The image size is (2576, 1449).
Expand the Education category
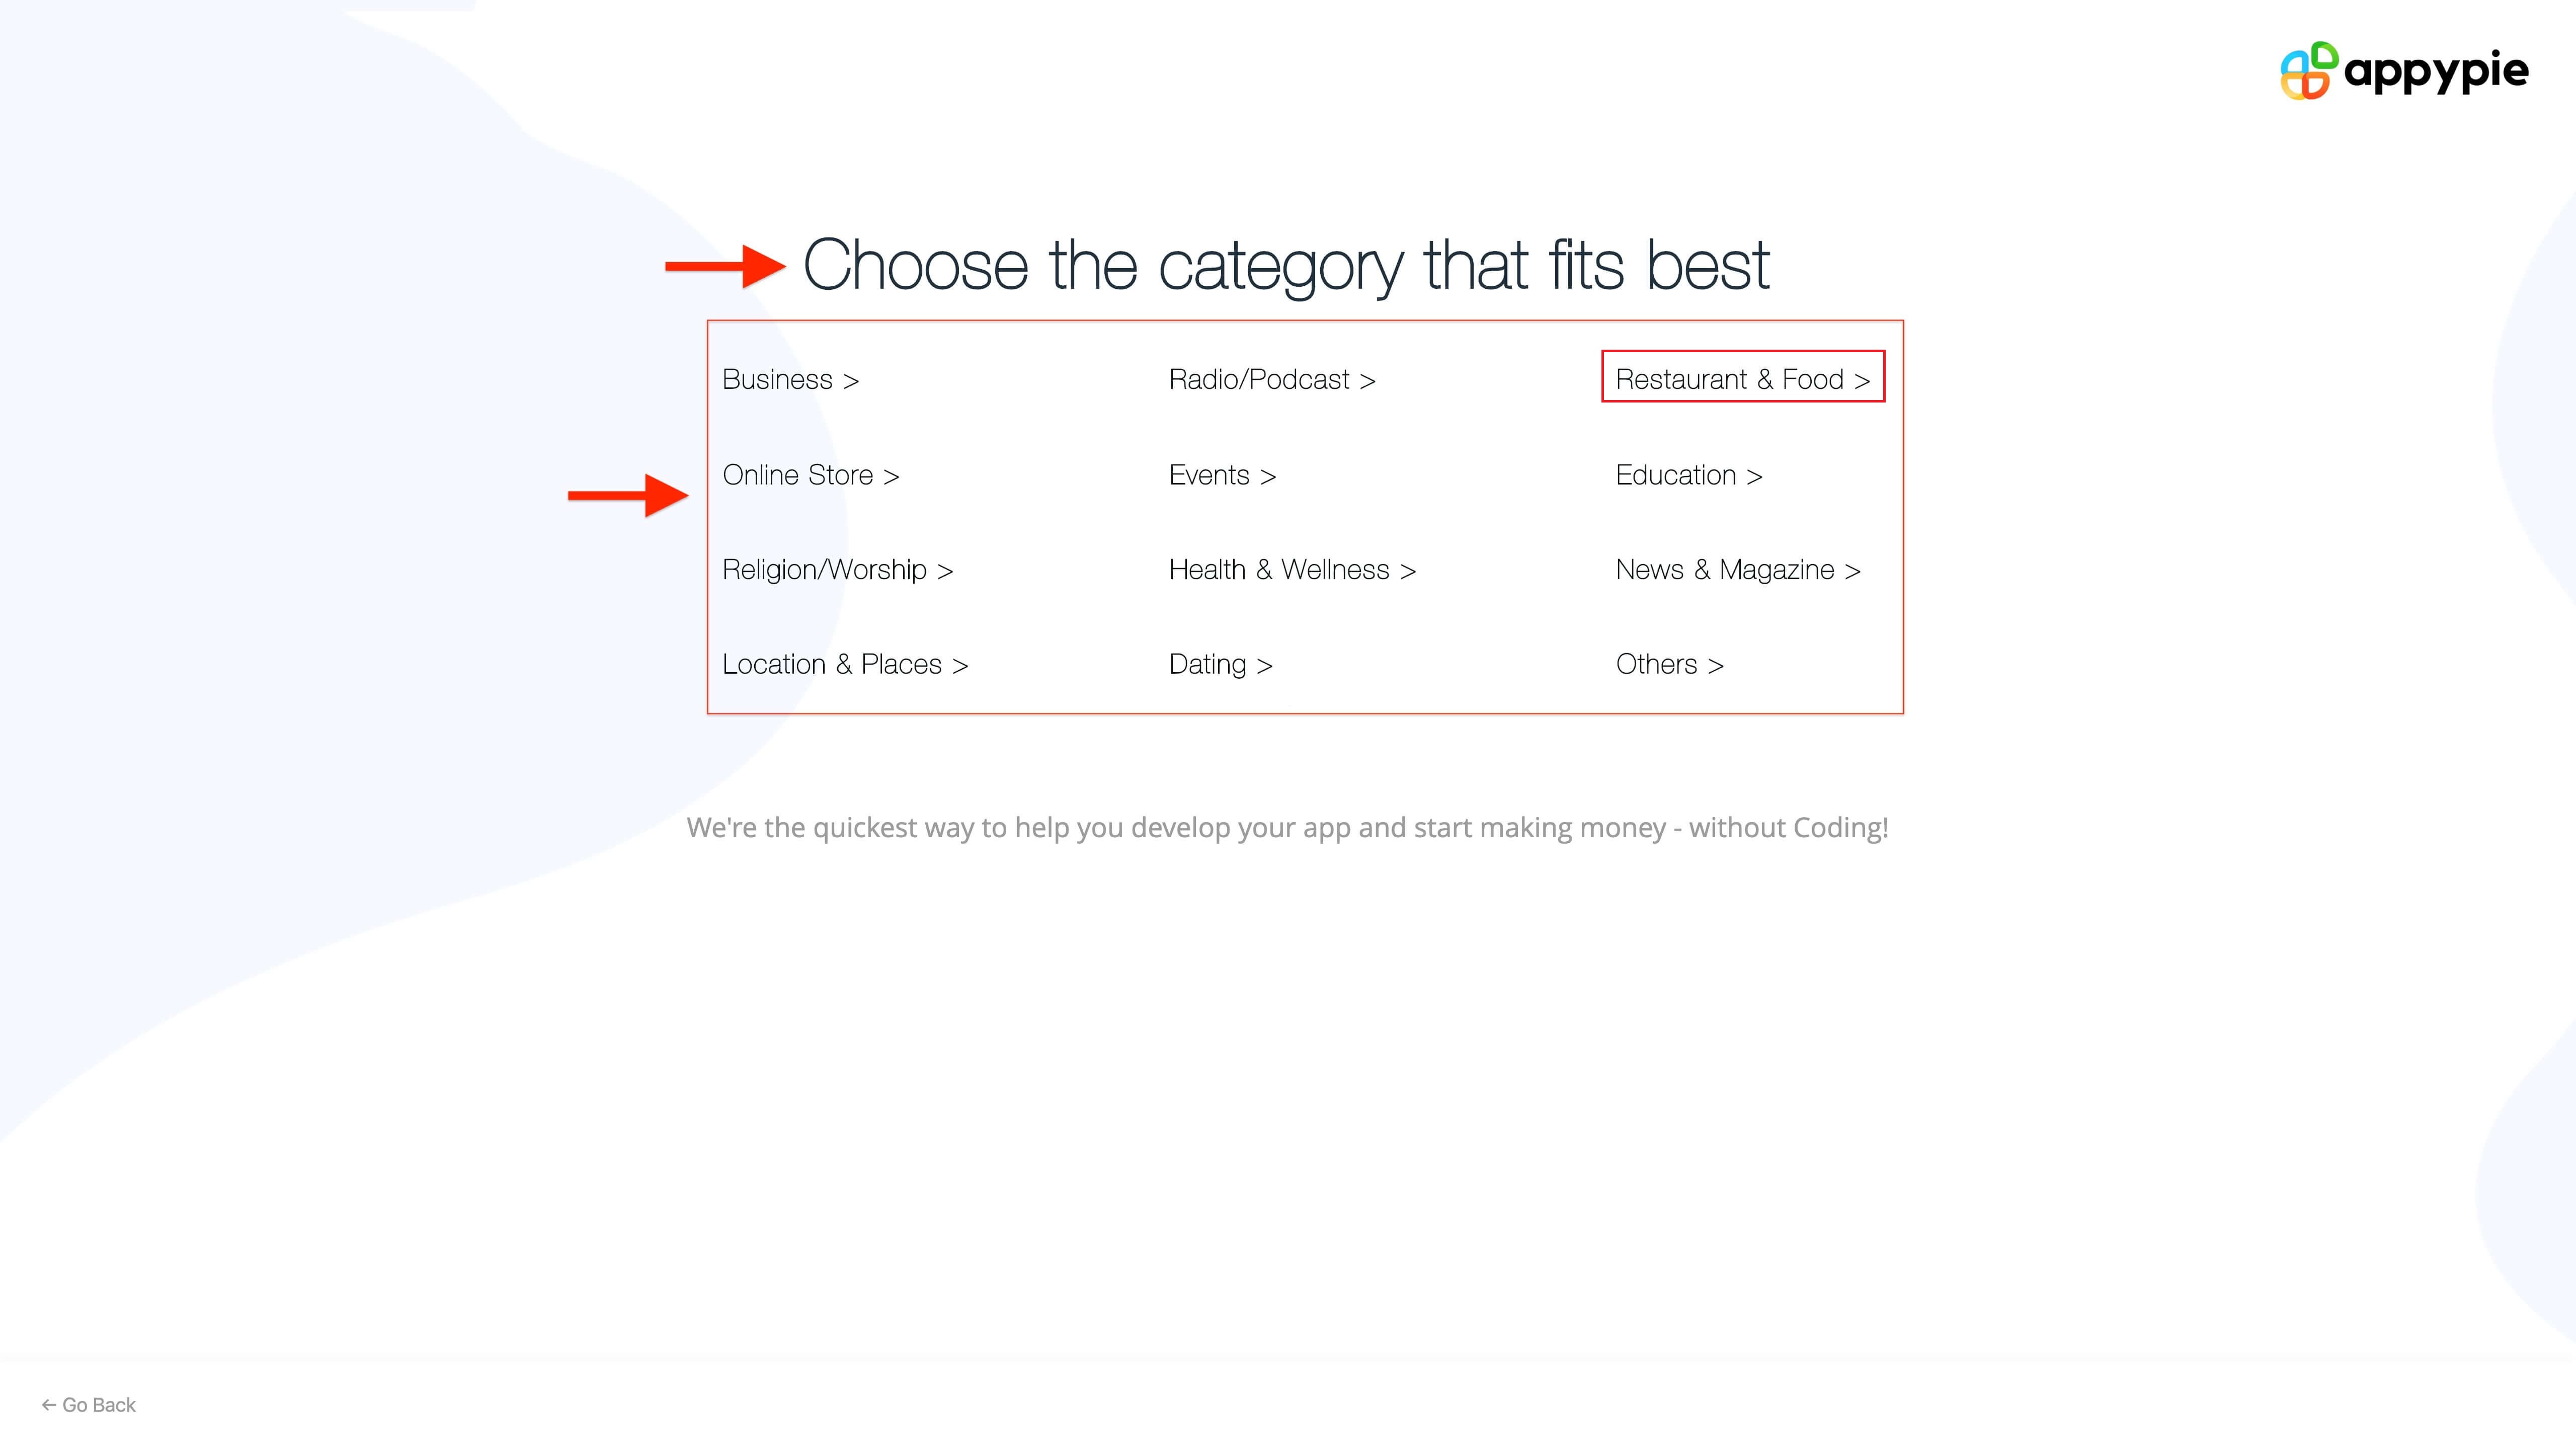pos(1689,474)
